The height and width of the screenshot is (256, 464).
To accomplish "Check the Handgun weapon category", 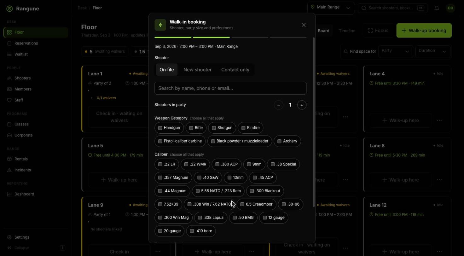I will coord(169,128).
